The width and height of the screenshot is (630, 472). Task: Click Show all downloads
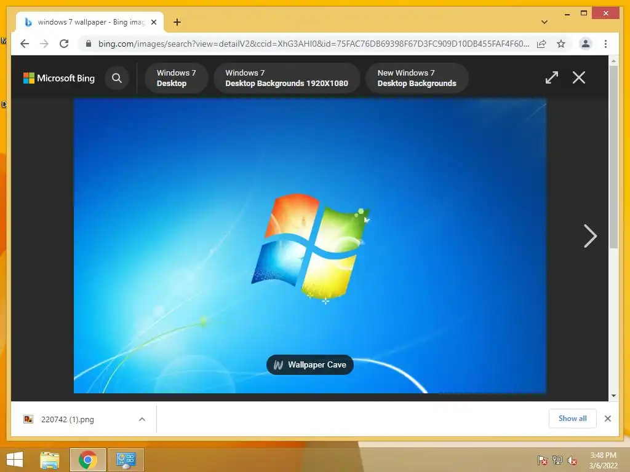click(x=573, y=419)
